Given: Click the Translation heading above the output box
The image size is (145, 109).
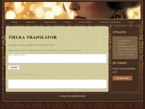Looking at the screenshot, I should click(21, 74).
